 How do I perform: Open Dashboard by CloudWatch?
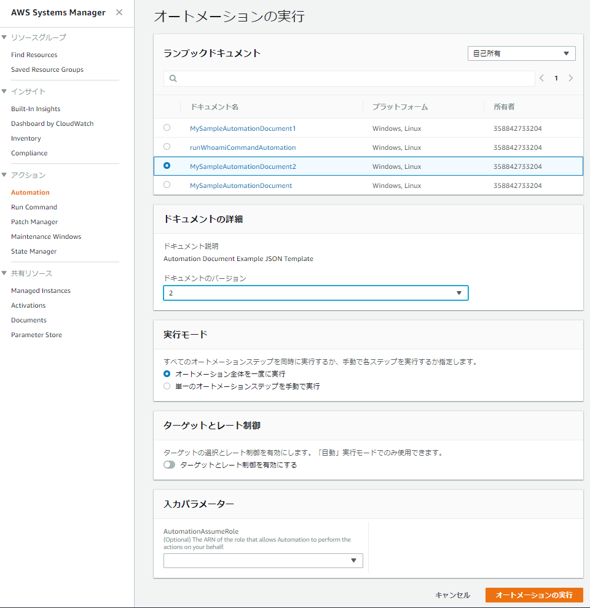(x=52, y=123)
